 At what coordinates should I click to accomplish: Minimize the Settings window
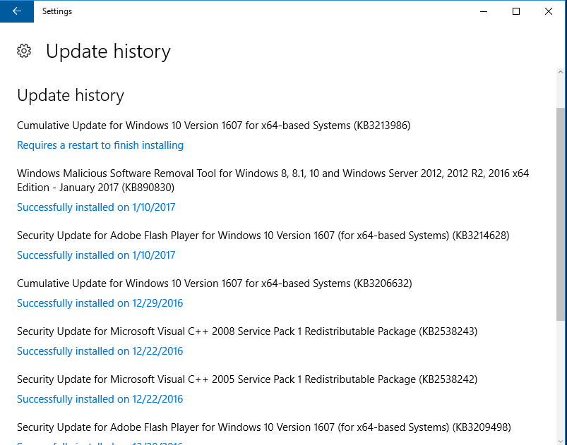click(x=484, y=11)
